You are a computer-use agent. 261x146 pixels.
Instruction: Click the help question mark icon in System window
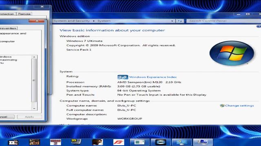259,26
